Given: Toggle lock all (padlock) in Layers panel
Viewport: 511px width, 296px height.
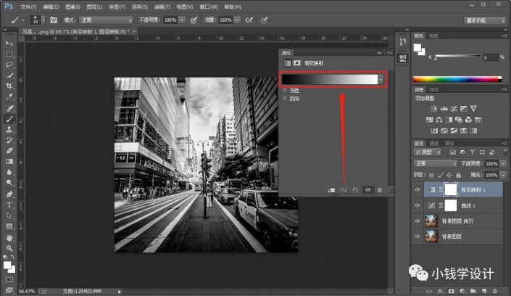Looking at the screenshot, I should (459, 176).
